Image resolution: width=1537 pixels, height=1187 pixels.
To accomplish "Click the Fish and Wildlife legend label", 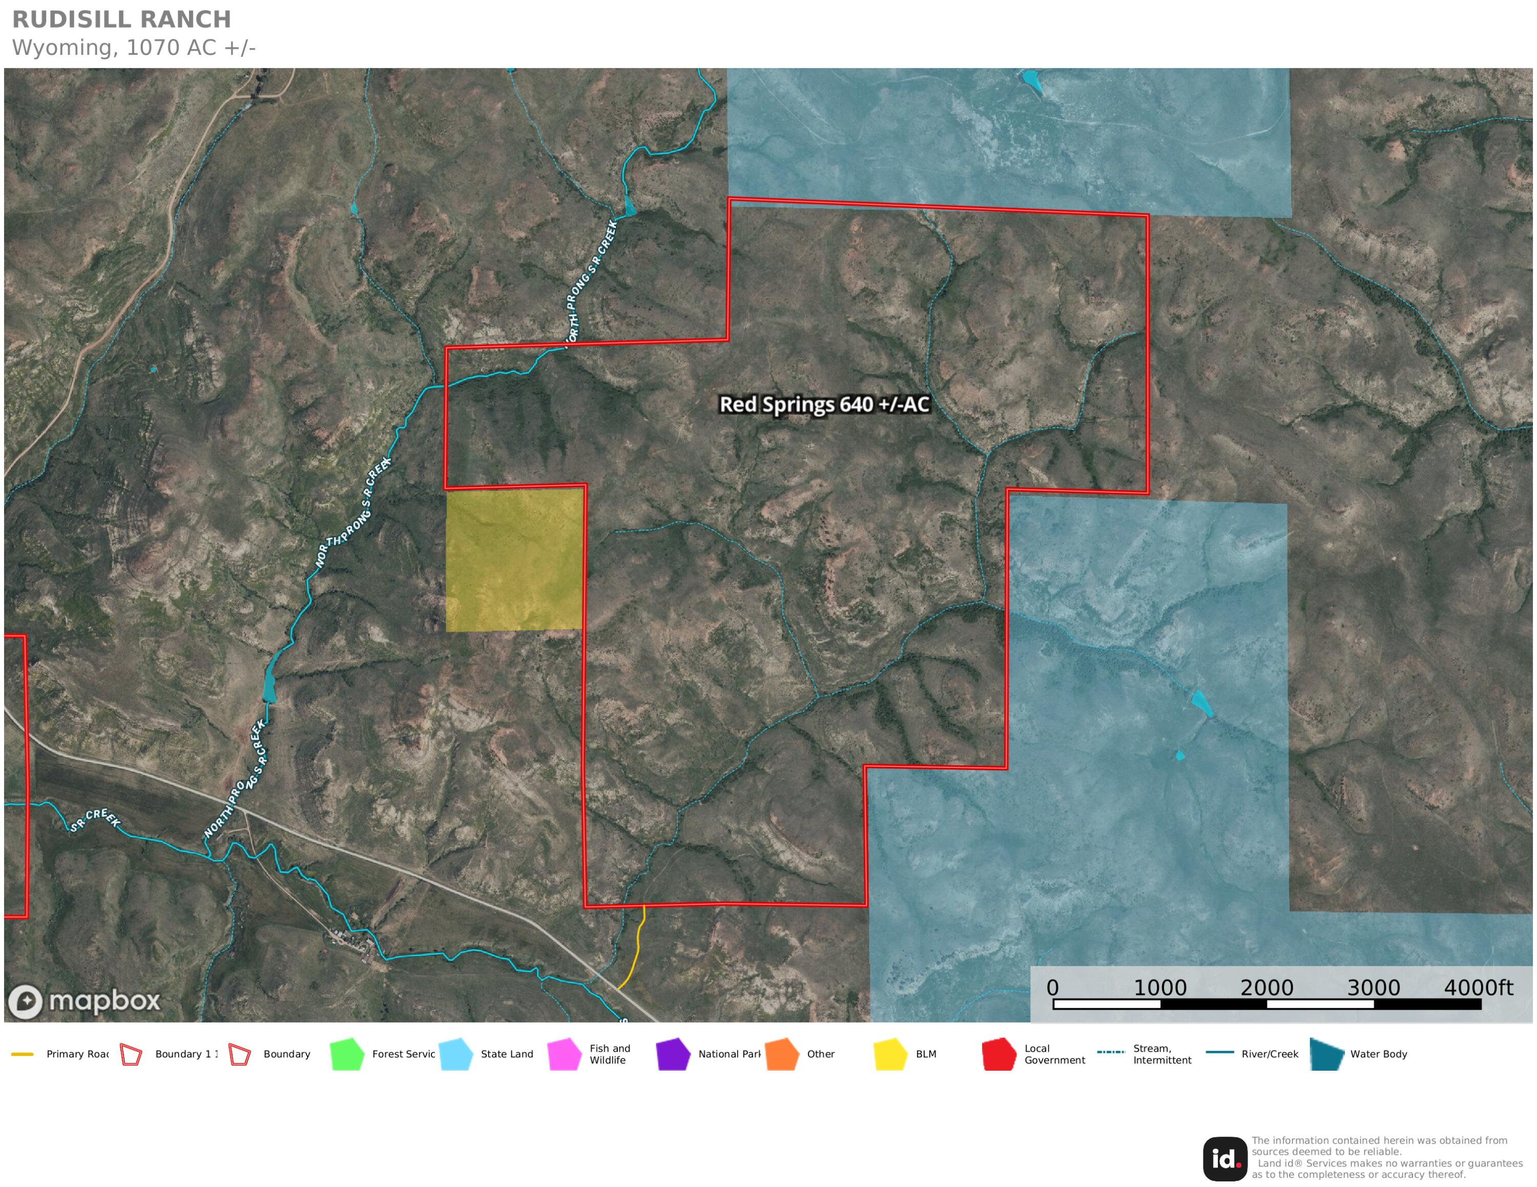I will click(x=610, y=1054).
